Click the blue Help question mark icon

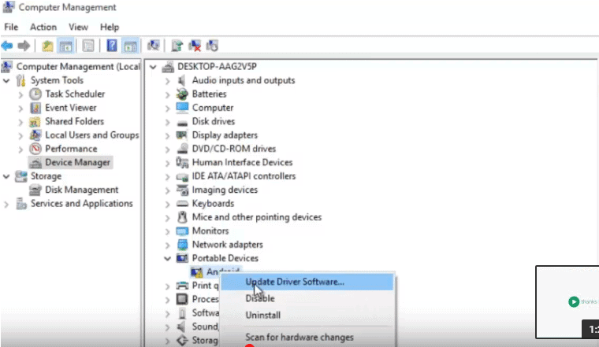coord(112,46)
